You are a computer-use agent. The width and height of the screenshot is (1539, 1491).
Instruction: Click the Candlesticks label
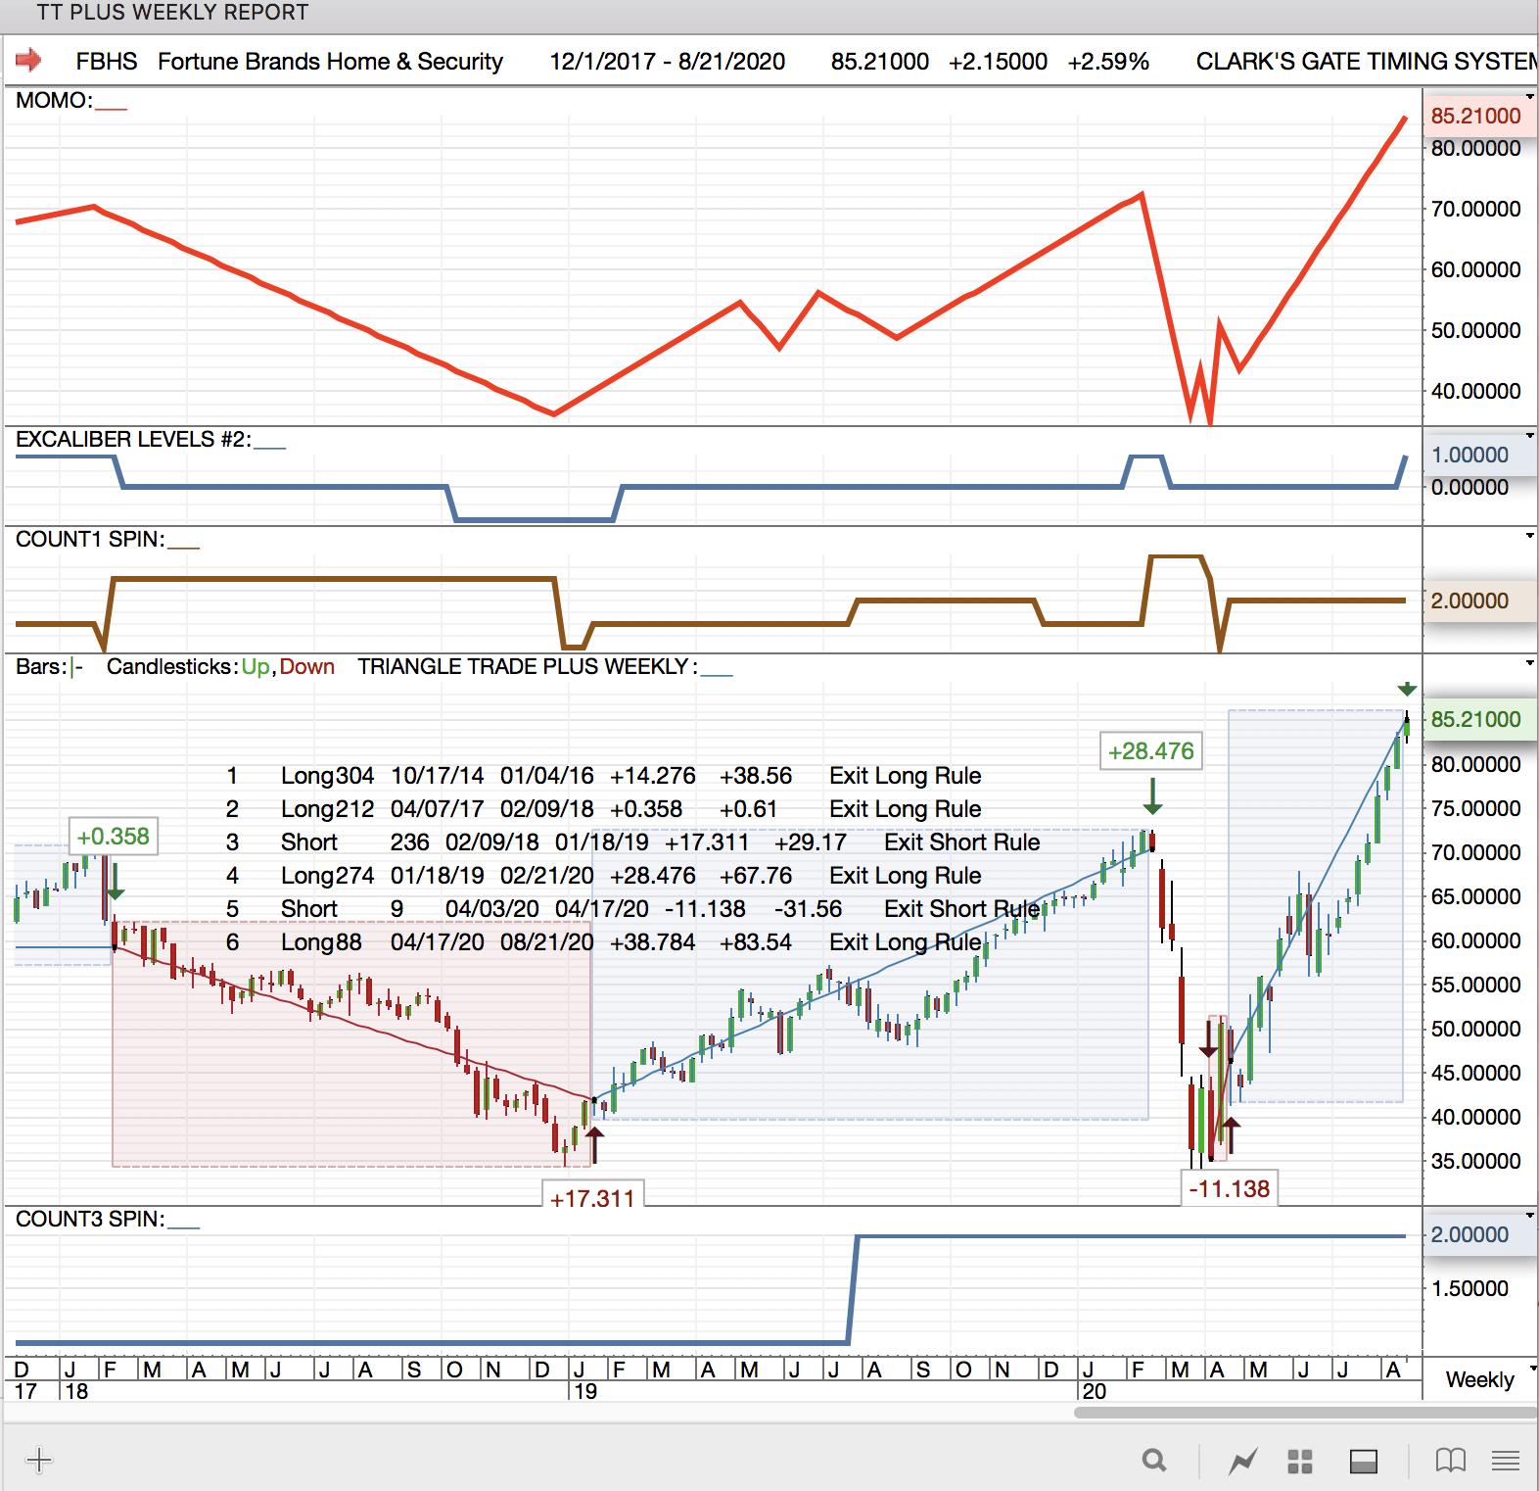tap(172, 666)
